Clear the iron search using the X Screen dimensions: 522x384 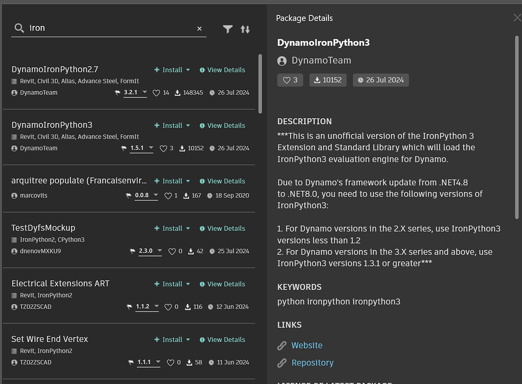tap(199, 29)
